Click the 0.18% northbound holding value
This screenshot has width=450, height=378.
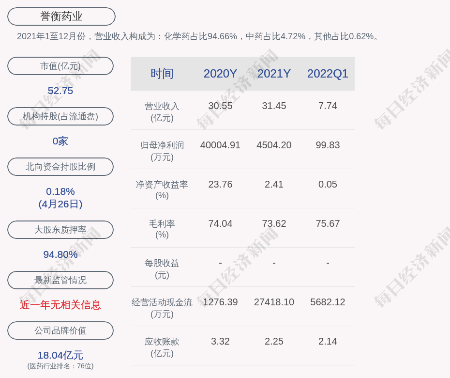coord(60,191)
